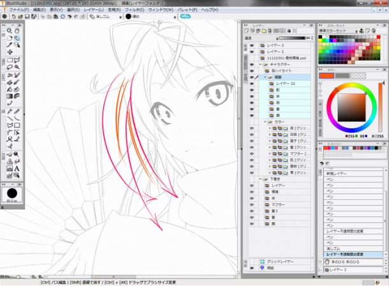Open the standard color set dropdown
389x286 pixels.
click(x=356, y=31)
